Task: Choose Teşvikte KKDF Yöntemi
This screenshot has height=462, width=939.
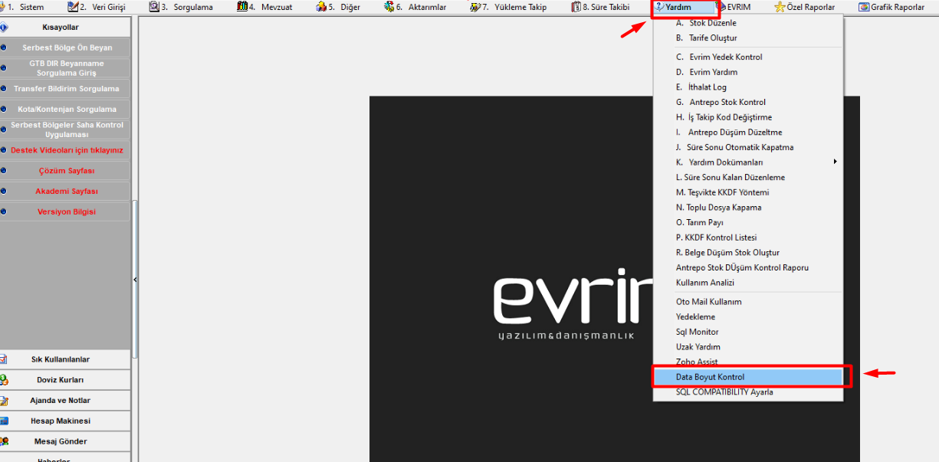Action: (x=748, y=192)
